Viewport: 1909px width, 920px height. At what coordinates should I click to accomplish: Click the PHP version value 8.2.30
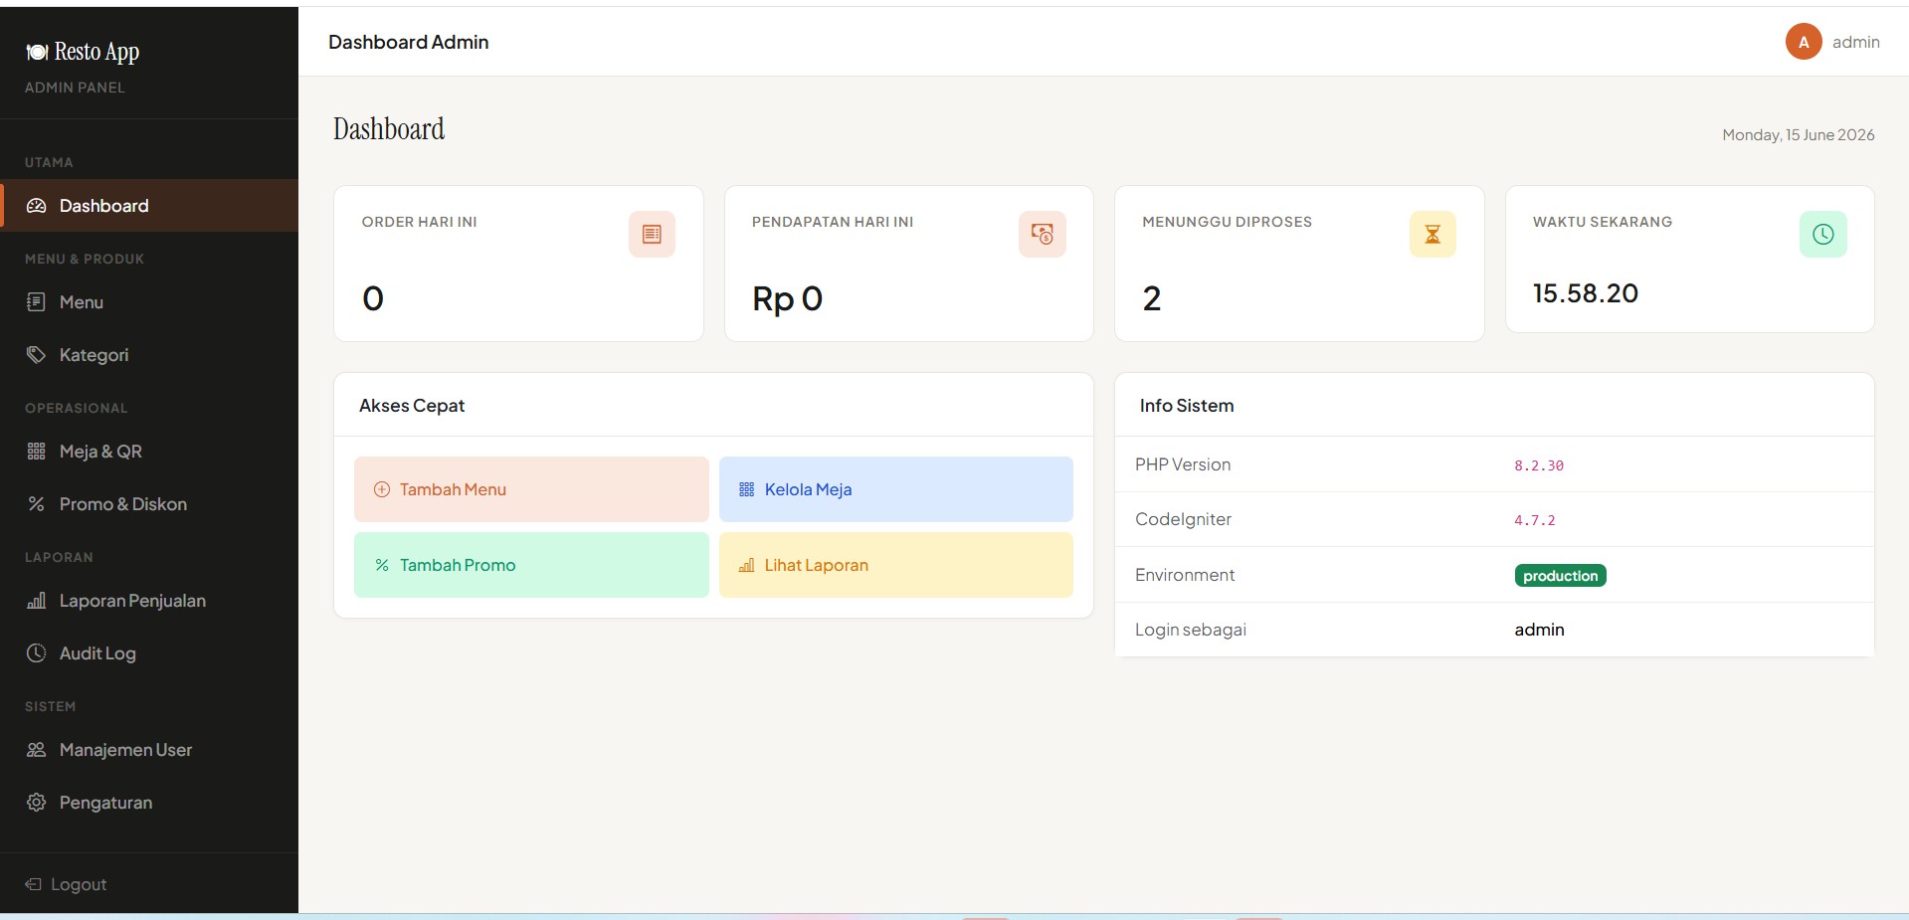[x=1539, y=465]
